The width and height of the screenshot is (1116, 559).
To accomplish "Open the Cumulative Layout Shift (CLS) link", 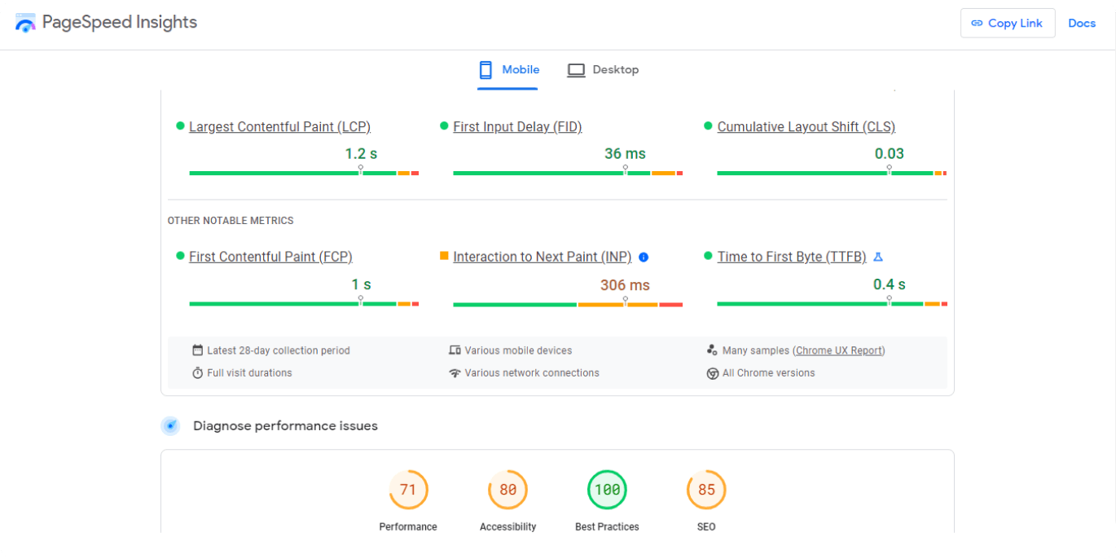I will coord(806,127).
